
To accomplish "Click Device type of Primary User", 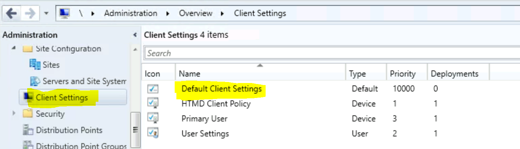I will tap(364, 119).
